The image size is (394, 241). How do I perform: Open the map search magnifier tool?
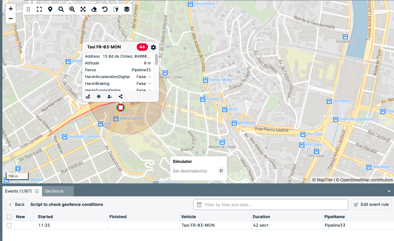(x=61, y=9)
